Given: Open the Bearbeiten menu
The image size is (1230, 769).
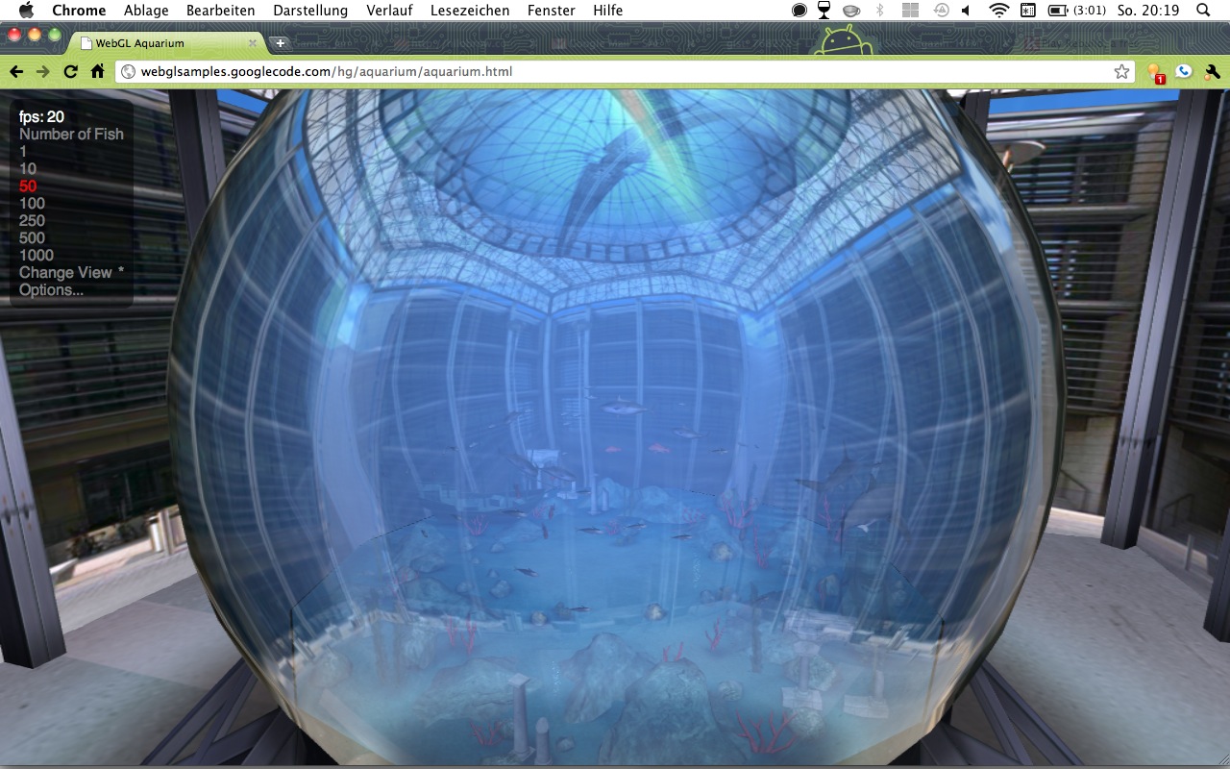Looking at the screenshot, I should tap(221, 11).
